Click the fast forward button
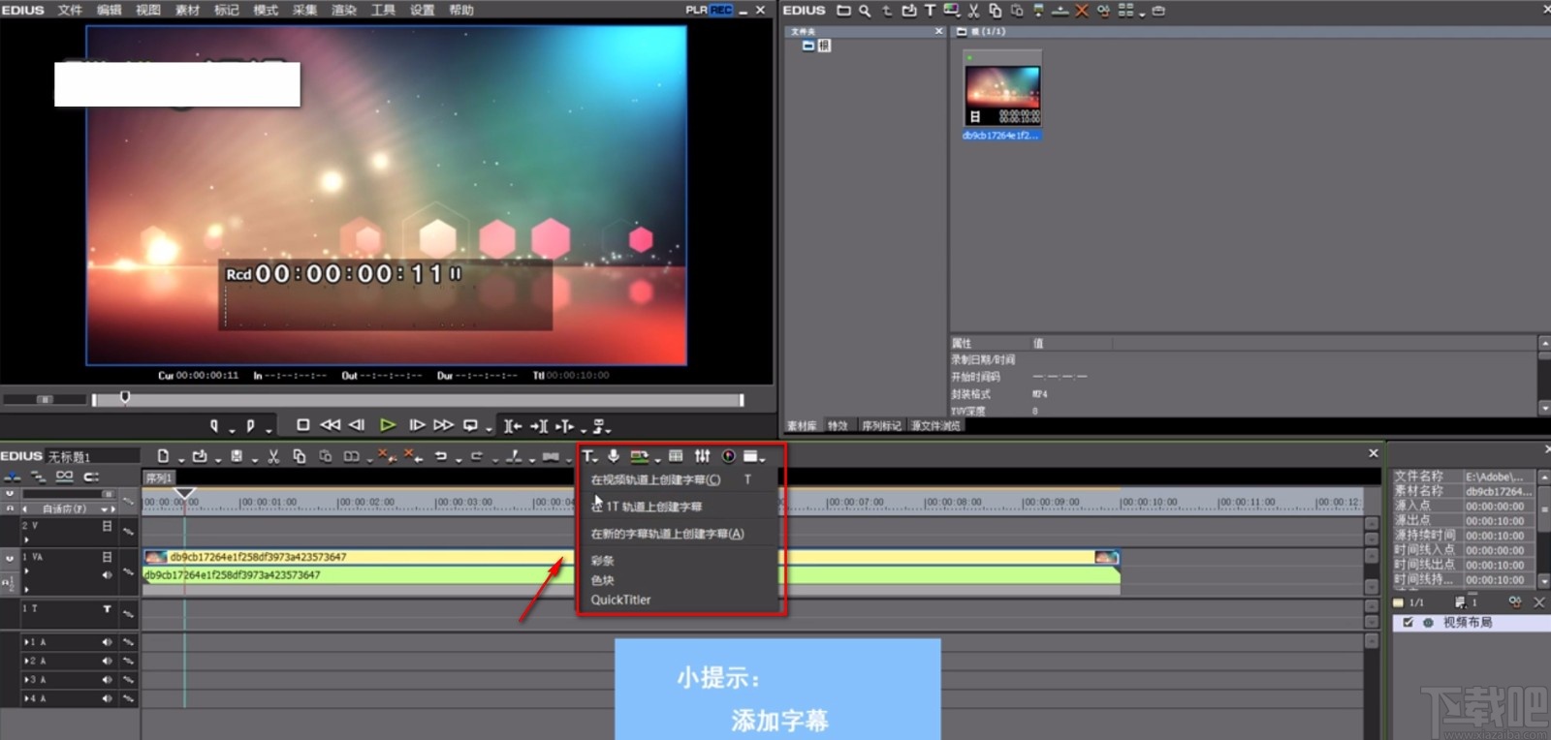The height and width of the screenshot is (740, 1551). click(x=444, y=425)
